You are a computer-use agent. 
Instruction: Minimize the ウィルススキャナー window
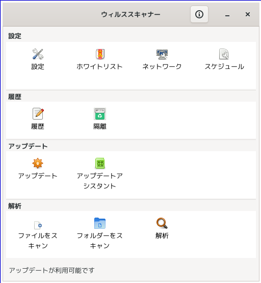227,14
